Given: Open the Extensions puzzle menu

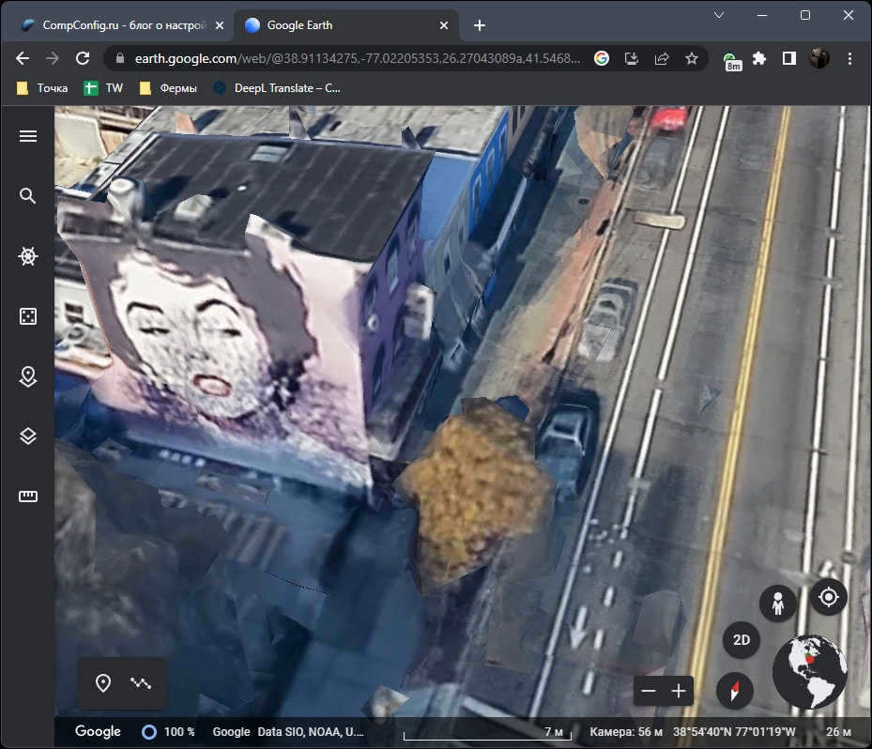Looking at the screenshot, I should 759,58.
